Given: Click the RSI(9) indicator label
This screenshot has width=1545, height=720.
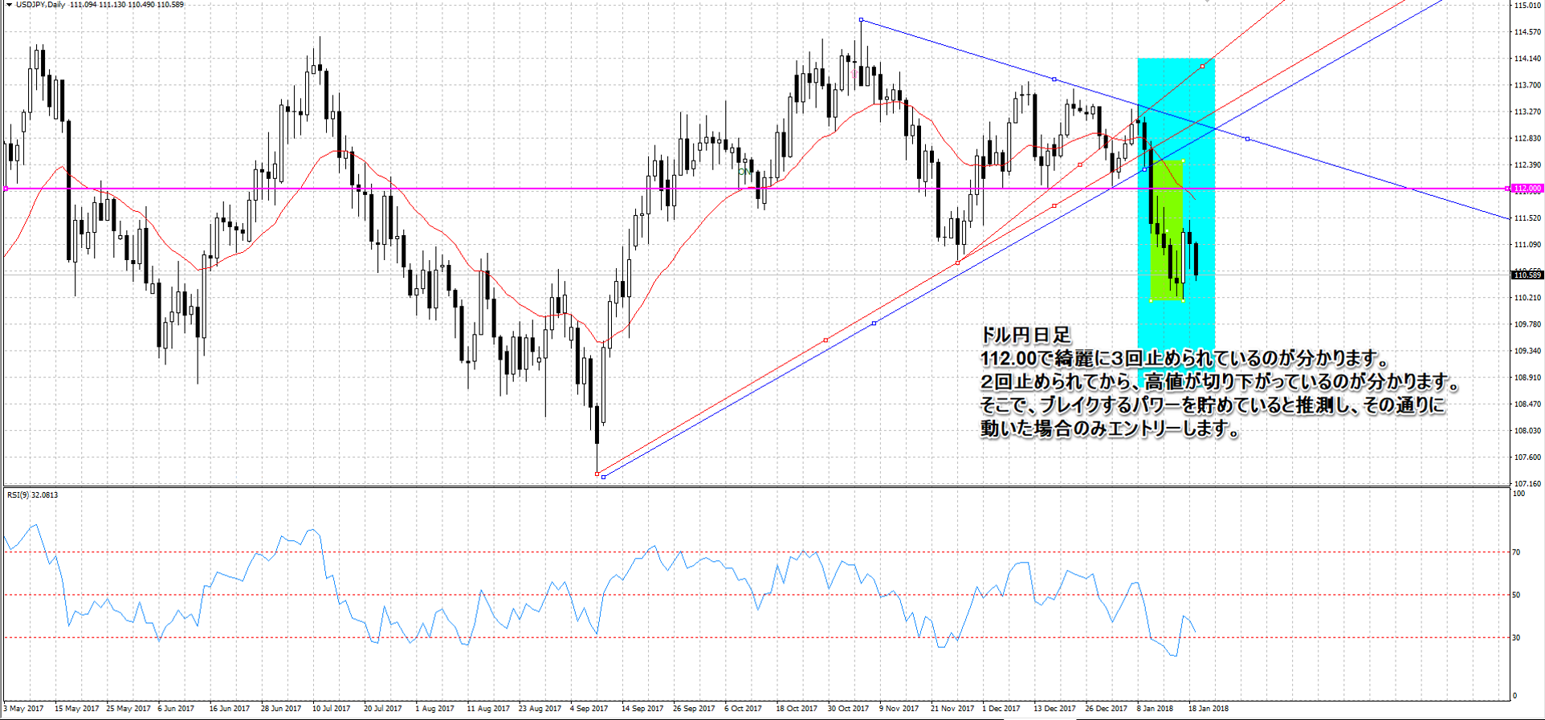Looking at the screenshot, I should [32, 495].
